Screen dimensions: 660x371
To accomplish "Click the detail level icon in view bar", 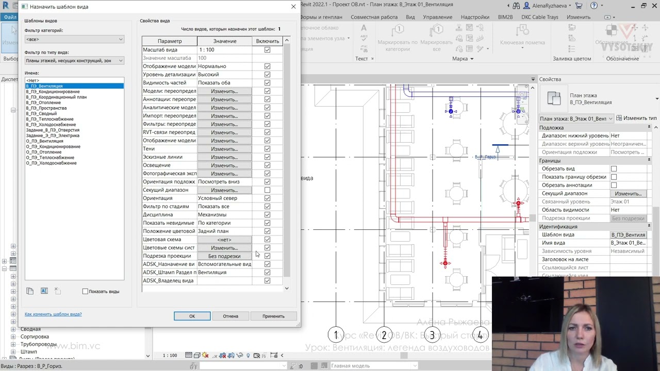I will (189, 356).
